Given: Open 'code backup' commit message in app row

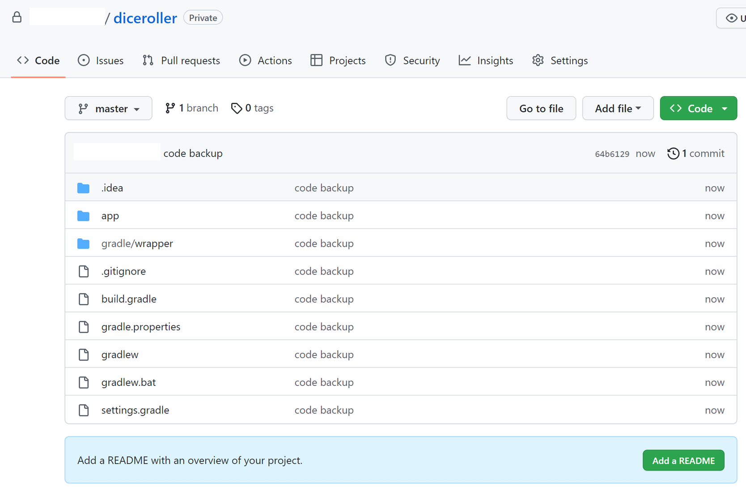Looking at the screenshot, I should pos(324,216).
